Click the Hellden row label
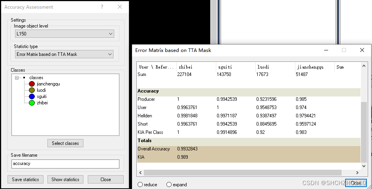This screenshot has width=372, height=189. (145, 116)
